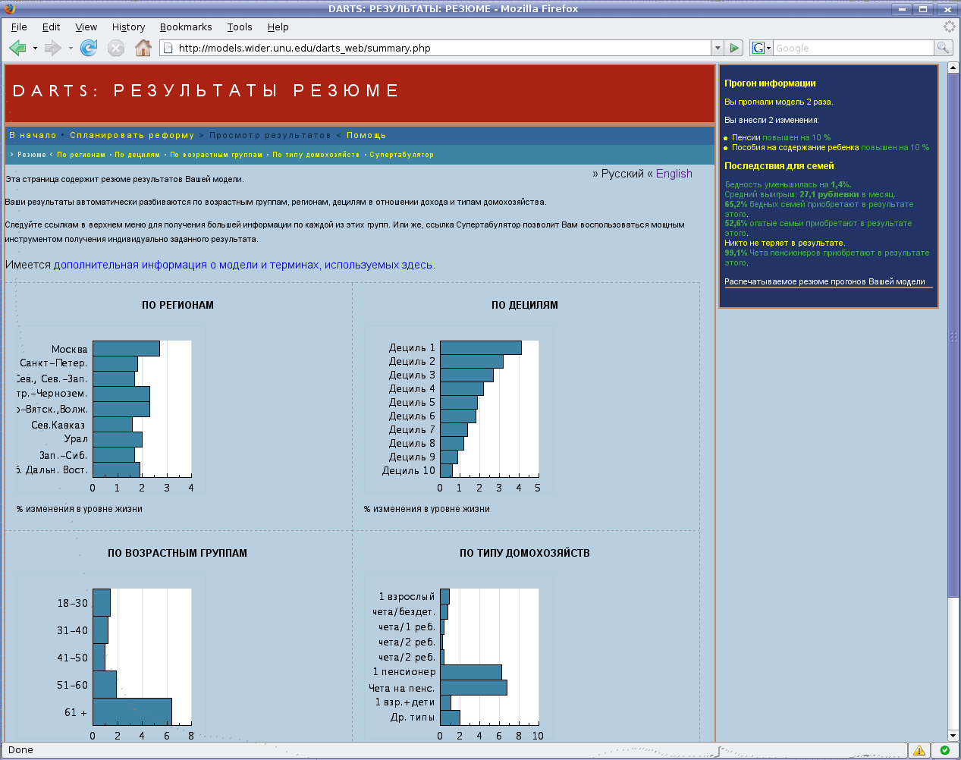
Task: Click the Stop loading icon
Action: pos(115,49)
